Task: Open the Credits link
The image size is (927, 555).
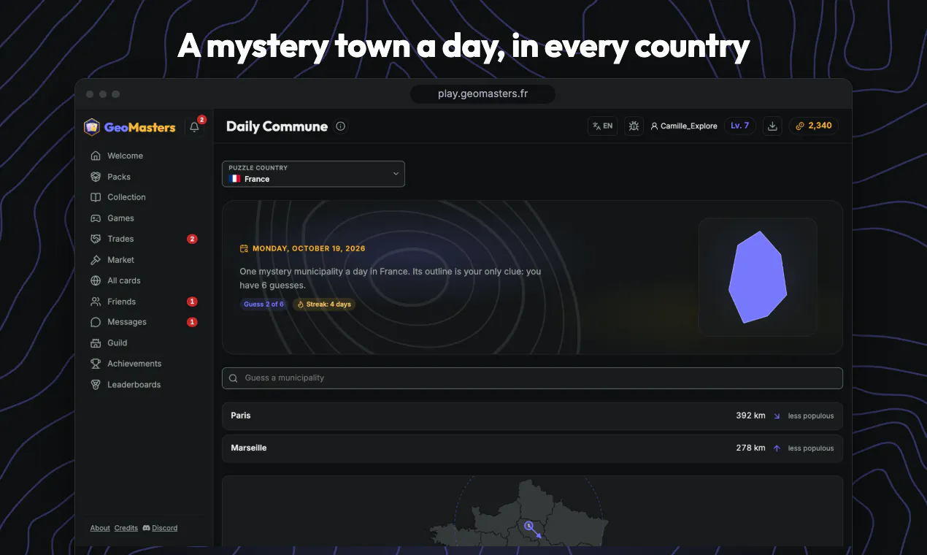Action: click(x=126, y=528)
